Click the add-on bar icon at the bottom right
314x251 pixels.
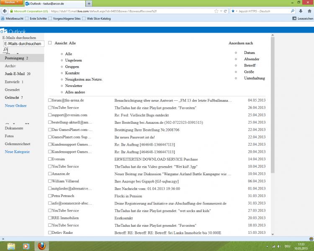click(311, 239)
